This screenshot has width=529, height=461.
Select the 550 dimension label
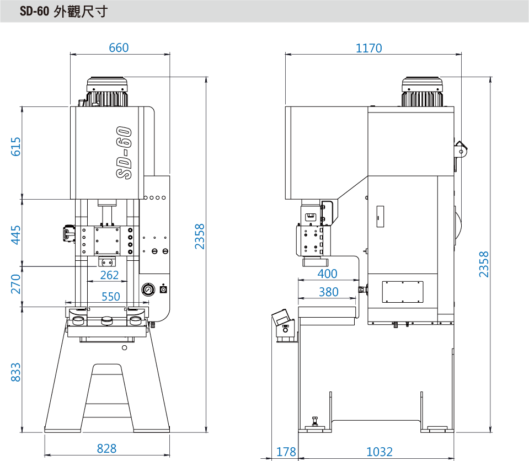(x=111, y=297)
